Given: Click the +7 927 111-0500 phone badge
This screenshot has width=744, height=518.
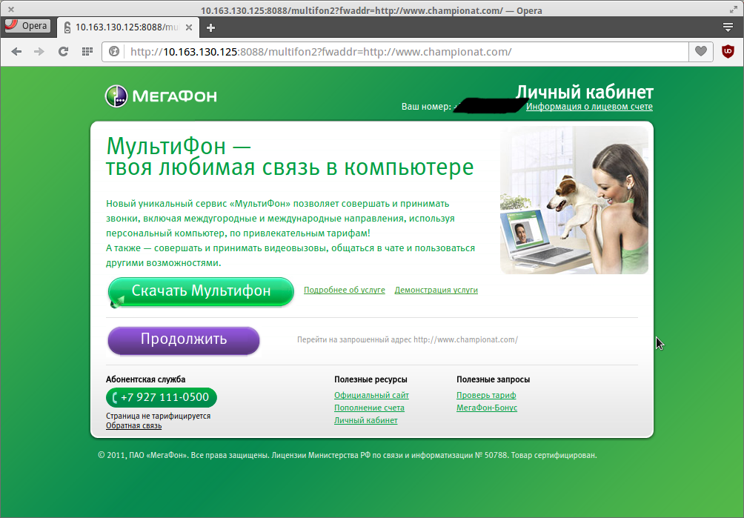Looking at the screenshot, I should [x=162, y=397].
